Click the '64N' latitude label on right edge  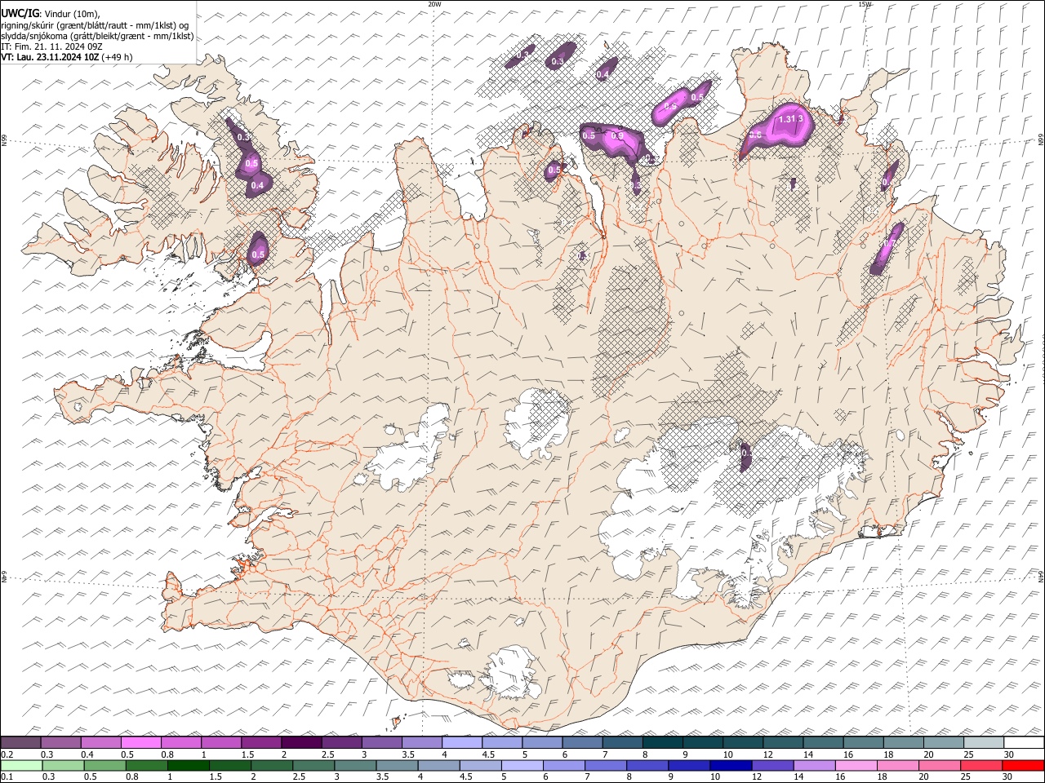(x=1041, y=576)
